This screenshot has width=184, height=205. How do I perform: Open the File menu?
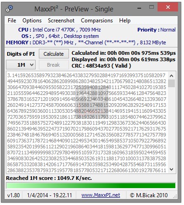pyautogui.click(x=12, y=21)
